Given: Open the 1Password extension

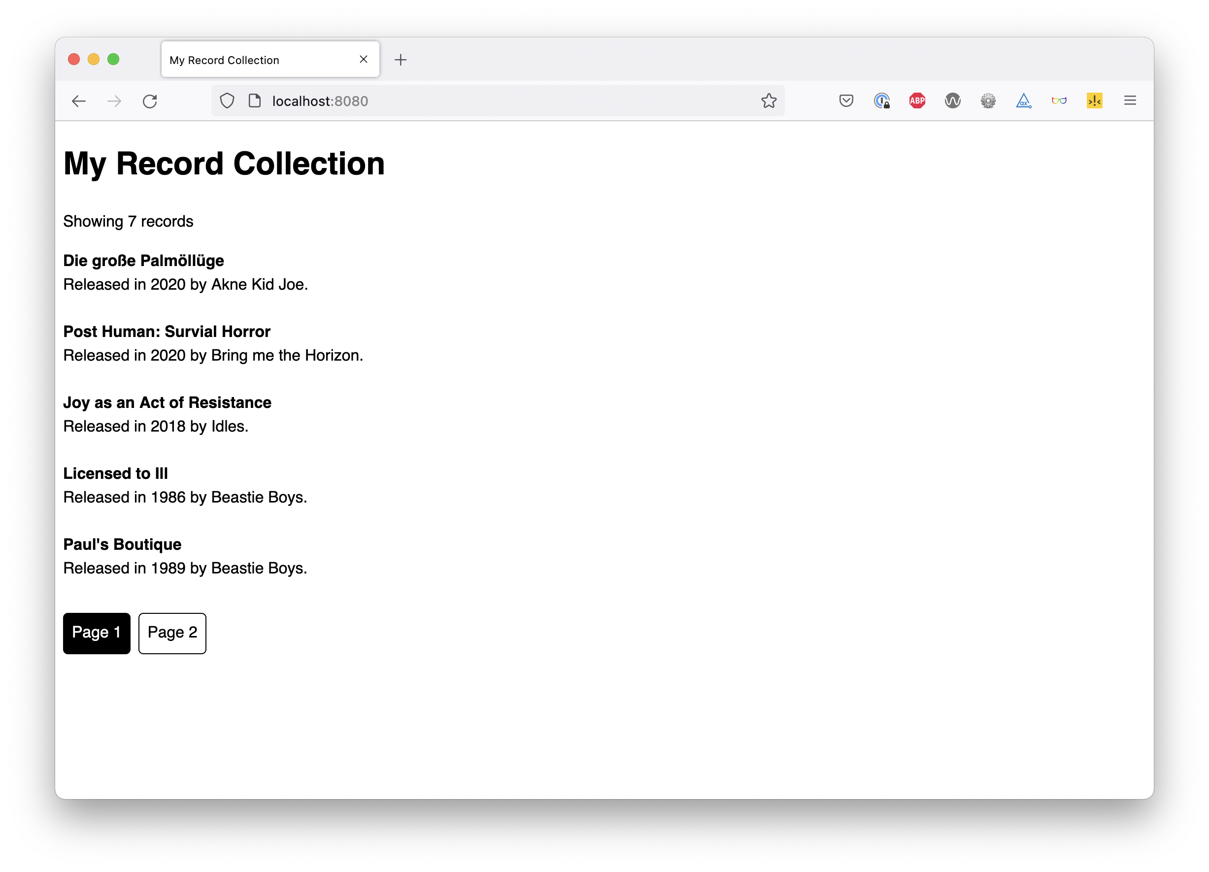Looking at the screenshot, I should click(882, 101).
